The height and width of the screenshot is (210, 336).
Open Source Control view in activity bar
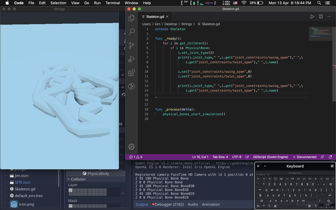point(132,45)
